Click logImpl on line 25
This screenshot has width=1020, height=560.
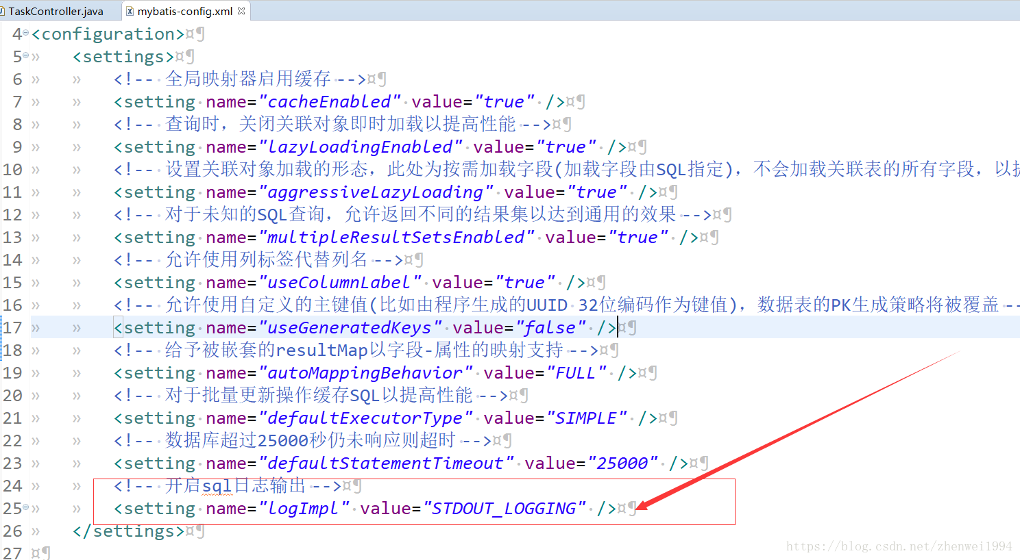click(304, 508)
